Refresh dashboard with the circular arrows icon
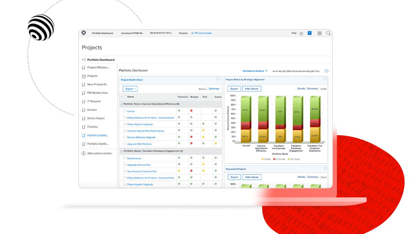 click(x=326, y=71)
